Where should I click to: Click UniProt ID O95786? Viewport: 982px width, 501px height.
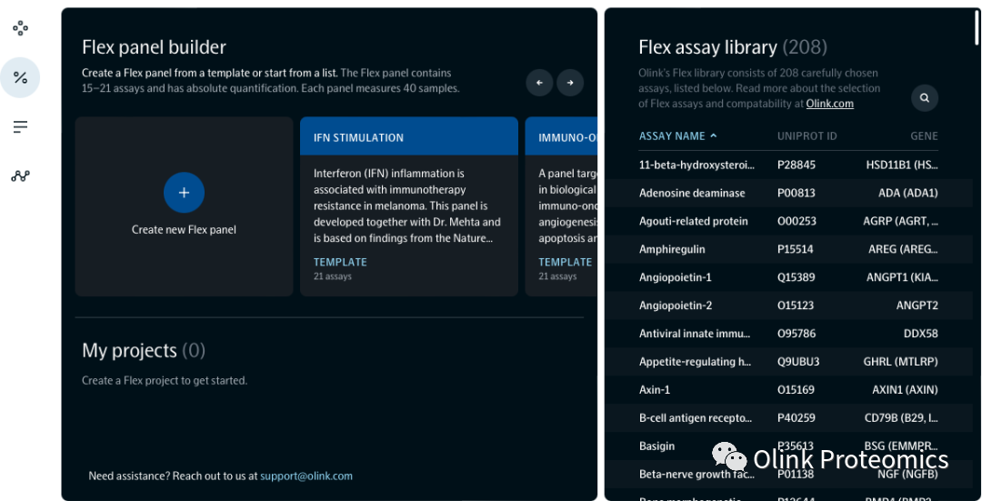796,334
